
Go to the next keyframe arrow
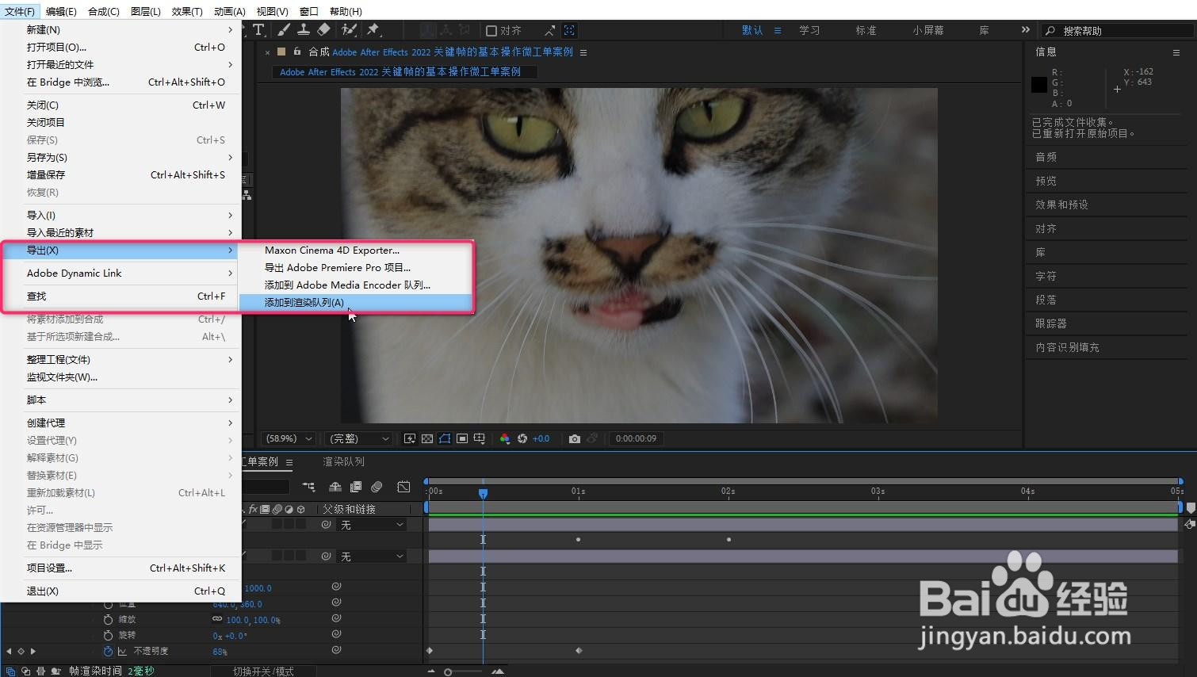pyautogui.click(x=33, y=651)
